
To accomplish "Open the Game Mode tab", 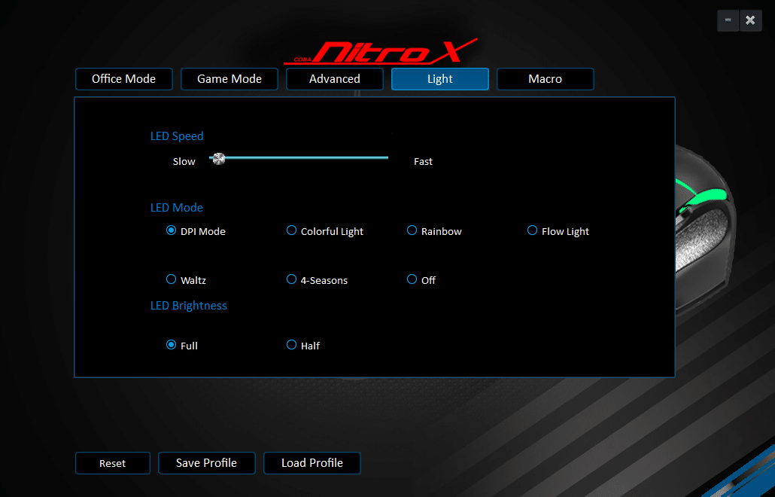I will pos(229,79).
